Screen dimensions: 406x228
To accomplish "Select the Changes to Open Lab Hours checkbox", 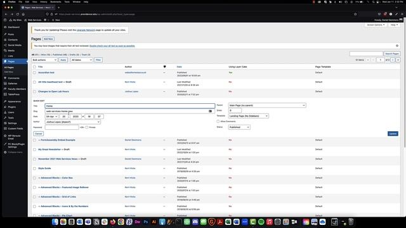I will click(x=34, y=91).
